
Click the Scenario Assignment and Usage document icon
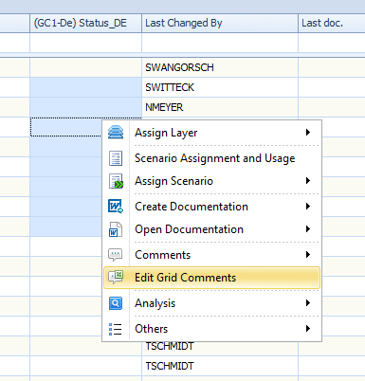116,158
